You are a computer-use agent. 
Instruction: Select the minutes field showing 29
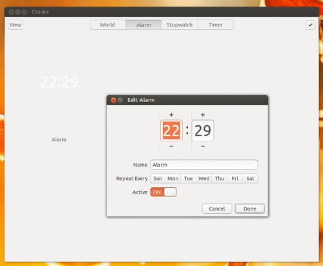click(203, 130)
